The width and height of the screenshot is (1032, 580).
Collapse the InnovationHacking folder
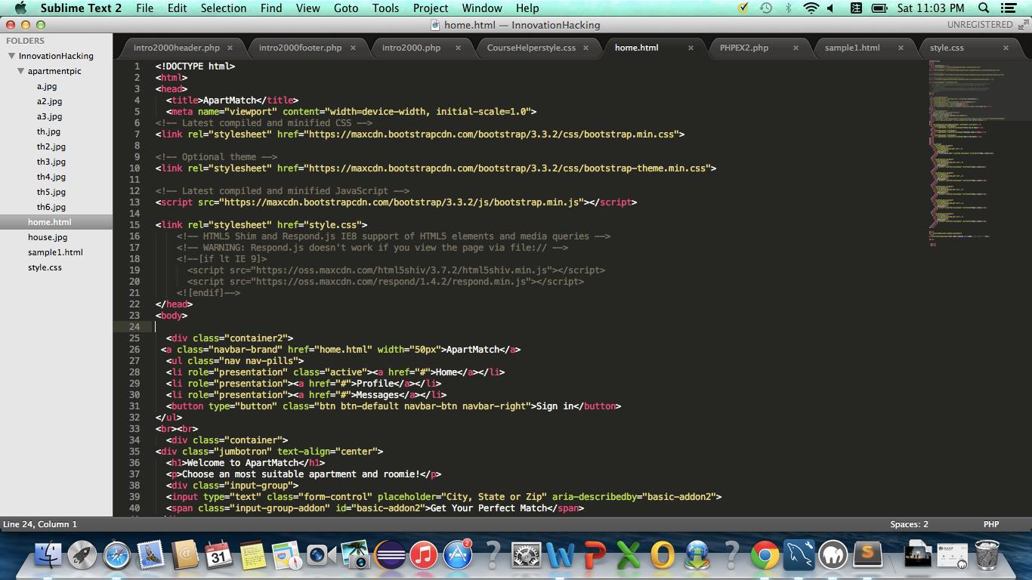click(12, 56)
